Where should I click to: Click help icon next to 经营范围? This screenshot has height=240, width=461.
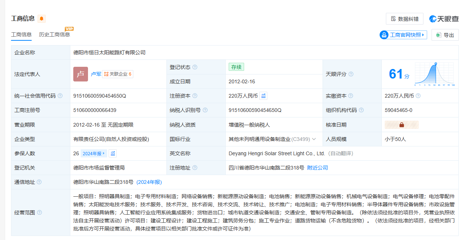point(39,212)
